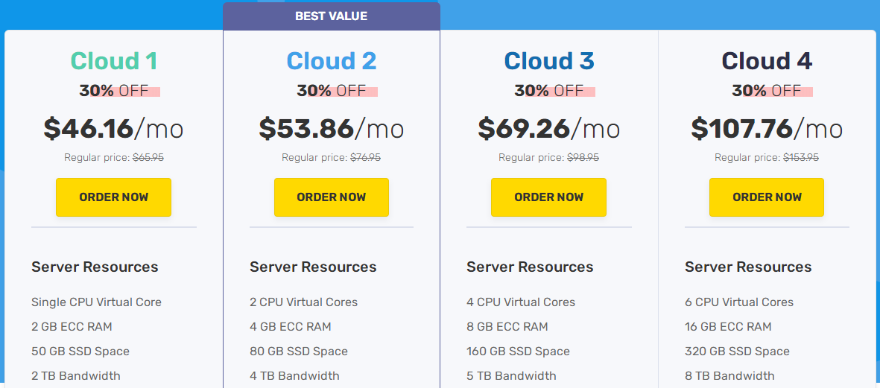Image resolution: width=880 pixels, height=388 pixels.
Task: Select the 6 CPU Virtual Cores line
Action: (x=738, y=302)
